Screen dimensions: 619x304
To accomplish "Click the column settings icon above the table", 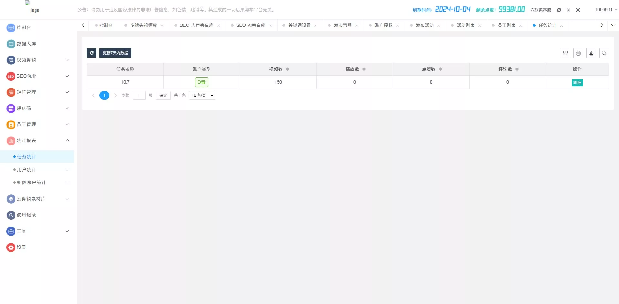I will coord(565,53).
